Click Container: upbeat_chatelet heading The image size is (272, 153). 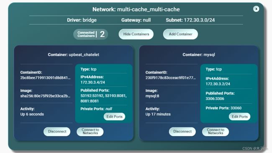(x=74, y=54)
